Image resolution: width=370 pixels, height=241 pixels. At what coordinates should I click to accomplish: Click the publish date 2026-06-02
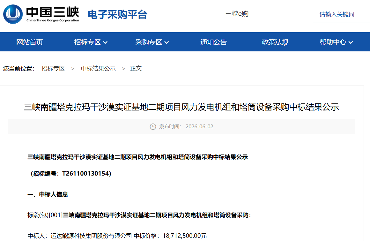coord(199,126)
